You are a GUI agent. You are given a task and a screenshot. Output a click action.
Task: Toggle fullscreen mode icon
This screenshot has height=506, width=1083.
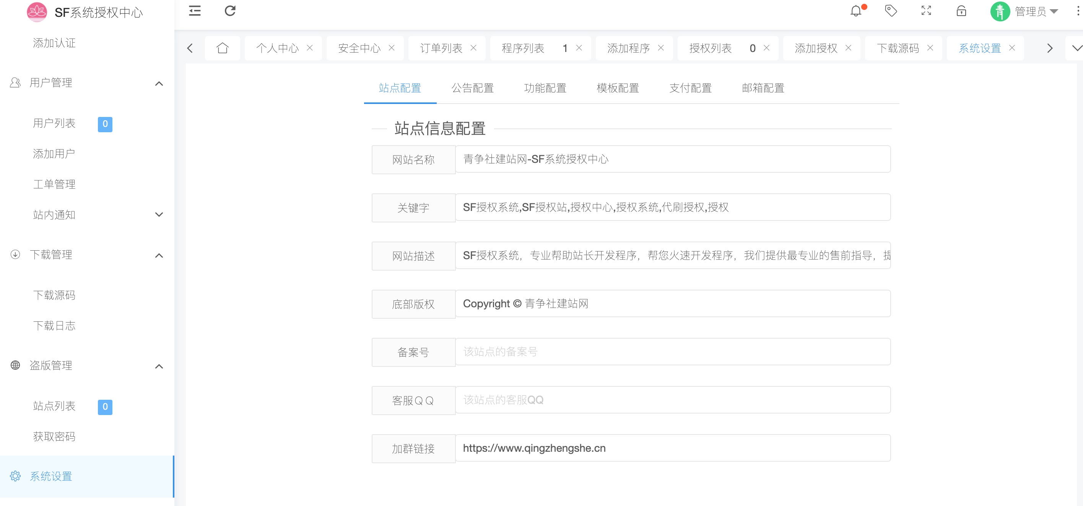(926, 11)
